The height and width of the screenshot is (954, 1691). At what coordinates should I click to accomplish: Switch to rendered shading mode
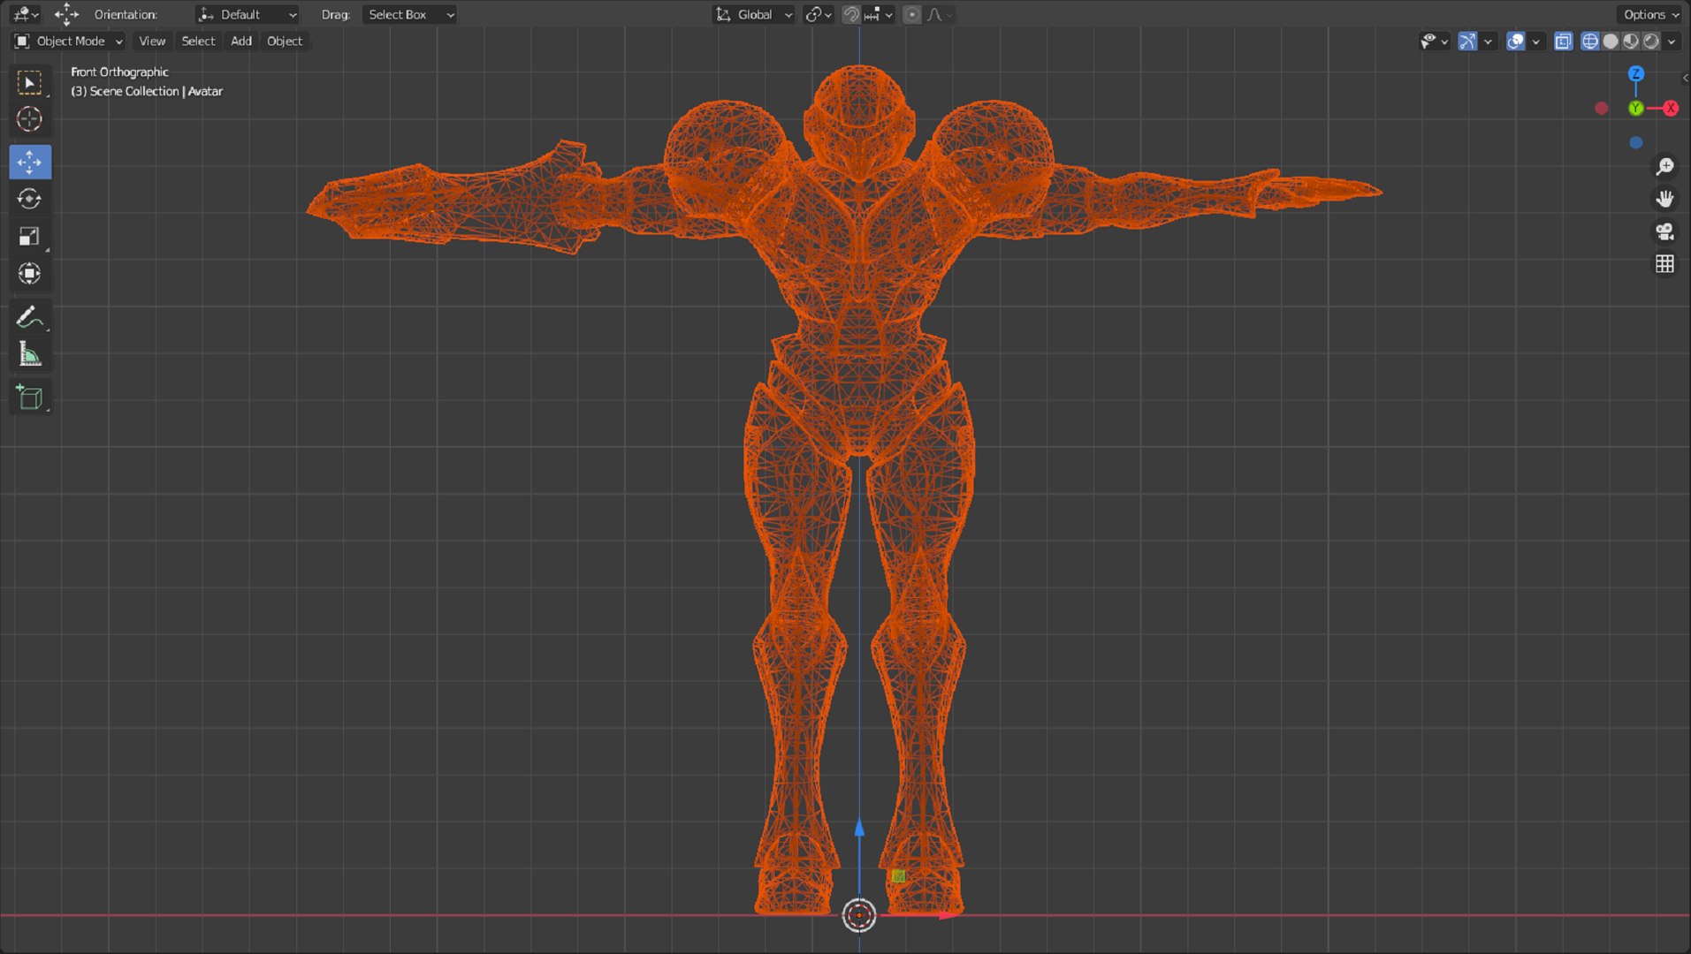point(1651,41)
